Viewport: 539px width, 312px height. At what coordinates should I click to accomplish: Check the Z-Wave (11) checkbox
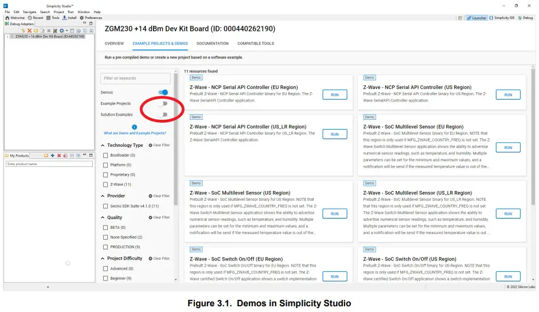[106, 184]
